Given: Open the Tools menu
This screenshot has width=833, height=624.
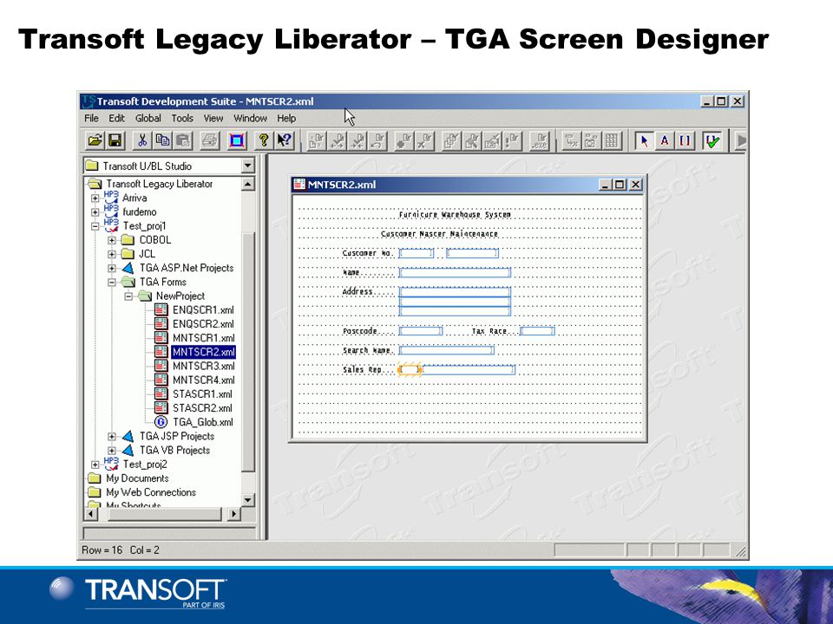Looking at the screenshot, I should click(x=182, y=119).
